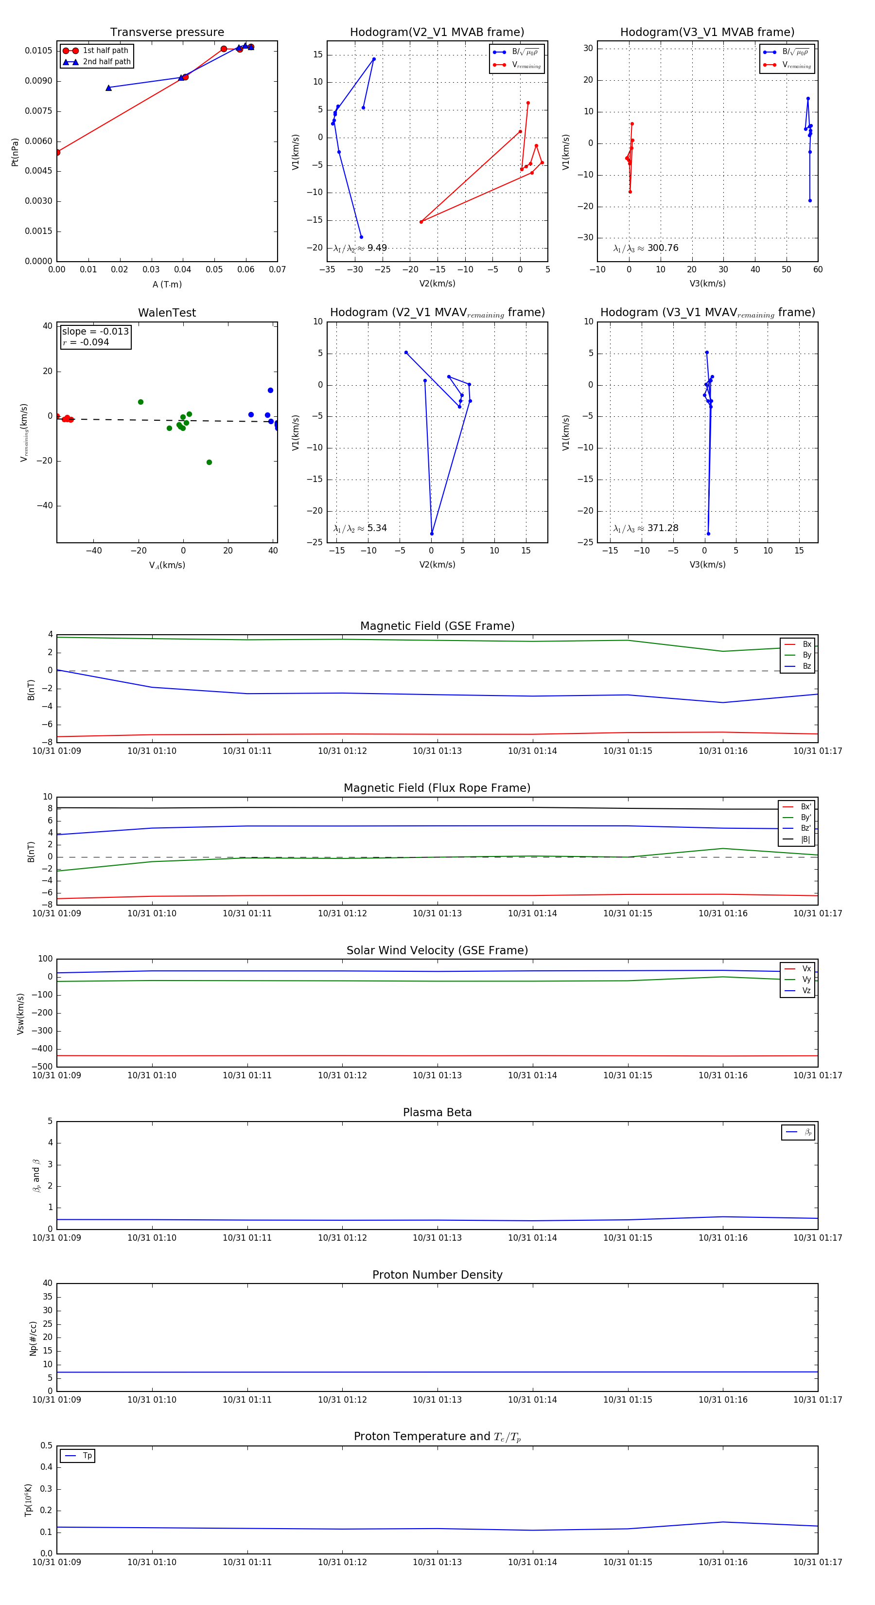Select the "Vy" legend entry

(798, 980)
